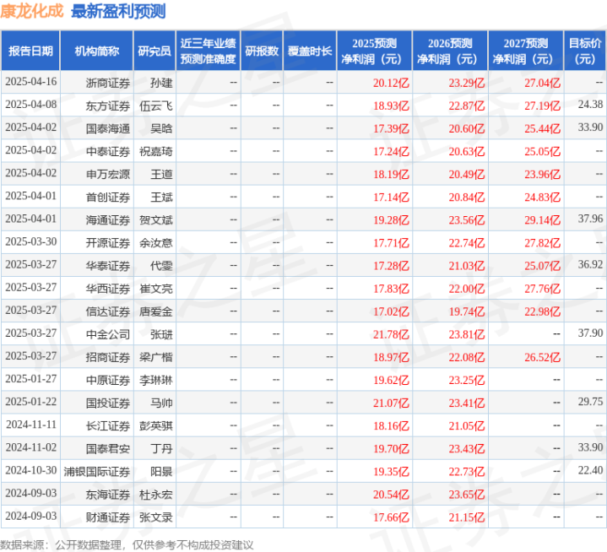Screen dimensions: 607x552
Task: Open the 浙商证券 institution entry
Action: 108,83
